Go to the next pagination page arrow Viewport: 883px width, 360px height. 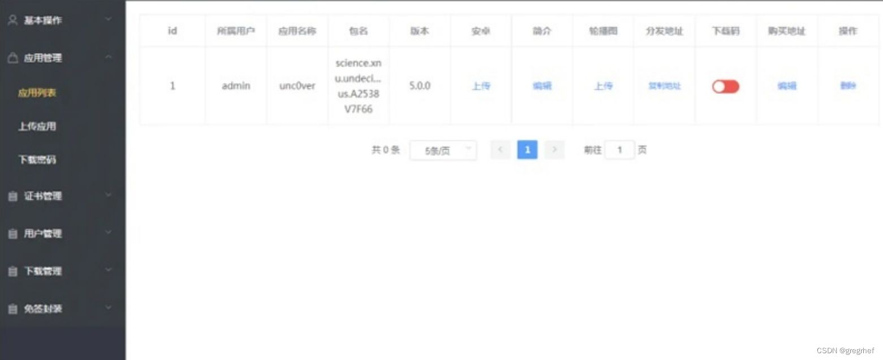(554, 150)
